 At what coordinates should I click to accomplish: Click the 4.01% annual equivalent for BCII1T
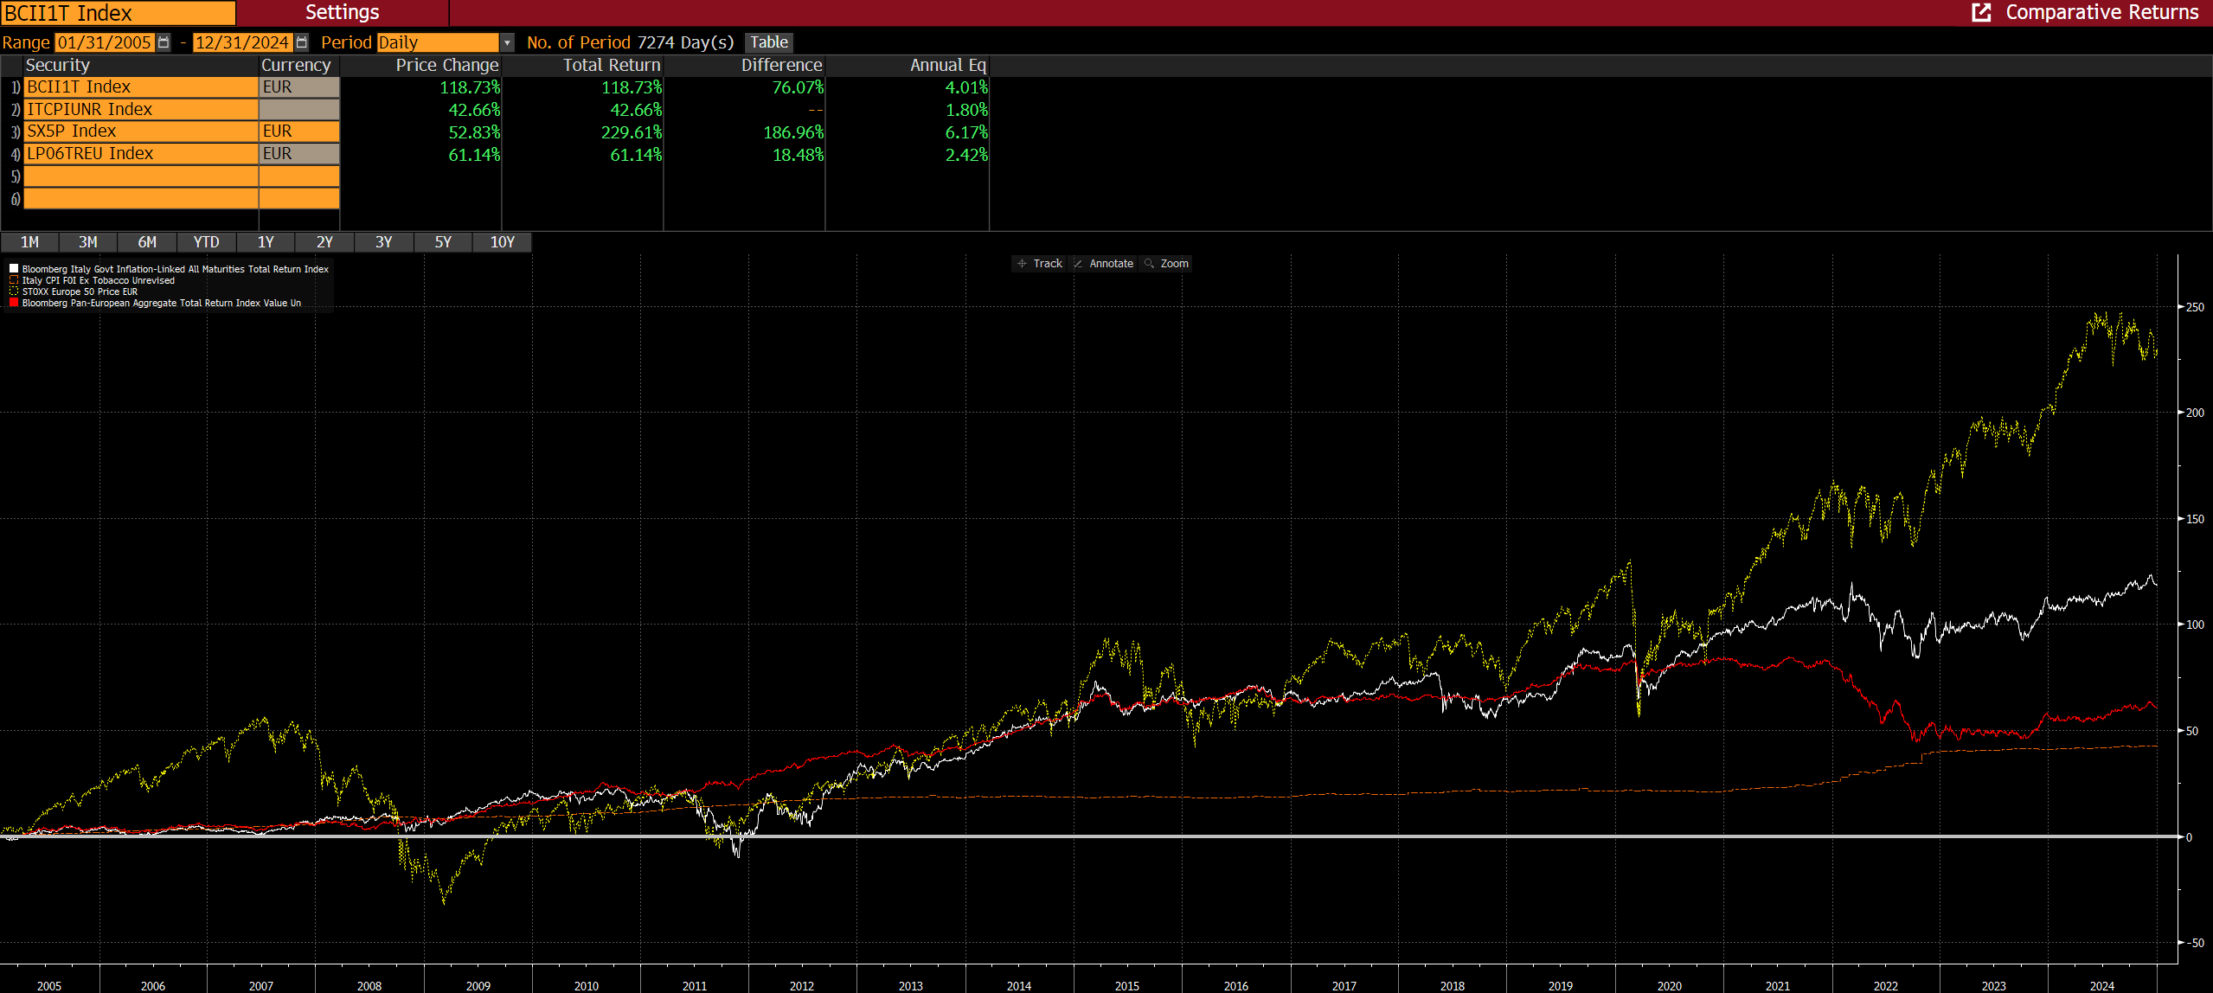[966, 87]
